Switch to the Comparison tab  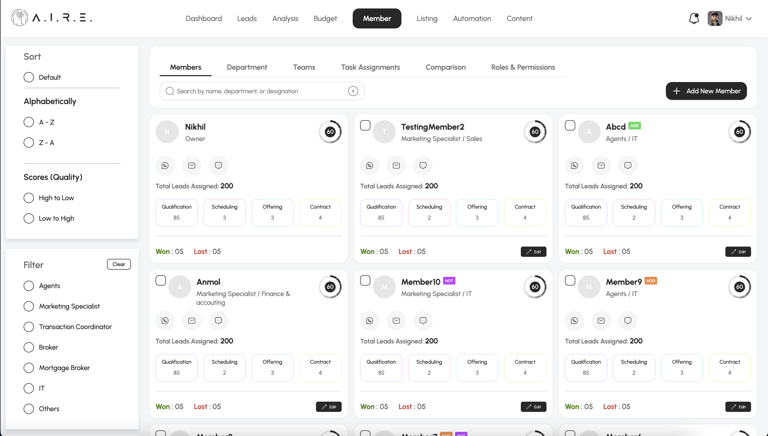pos(446,67)
